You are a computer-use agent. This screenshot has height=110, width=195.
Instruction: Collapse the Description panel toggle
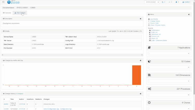coord(141,19)
